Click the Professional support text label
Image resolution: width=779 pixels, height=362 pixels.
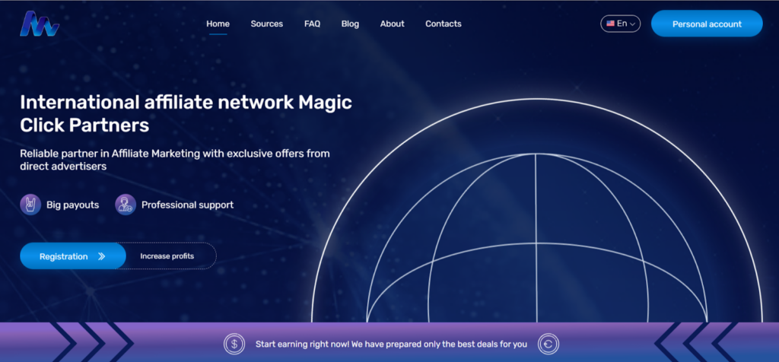187,205
